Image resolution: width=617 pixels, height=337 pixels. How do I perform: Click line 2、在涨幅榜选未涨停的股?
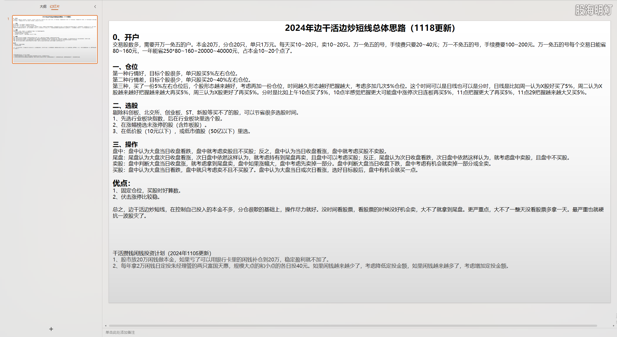[160, 125]
